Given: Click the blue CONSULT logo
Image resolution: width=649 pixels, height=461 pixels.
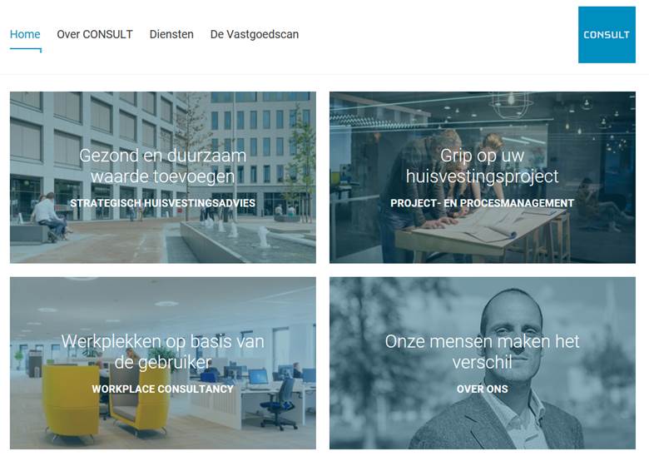Looking at the screenshot, I should (x=607, y=35).
